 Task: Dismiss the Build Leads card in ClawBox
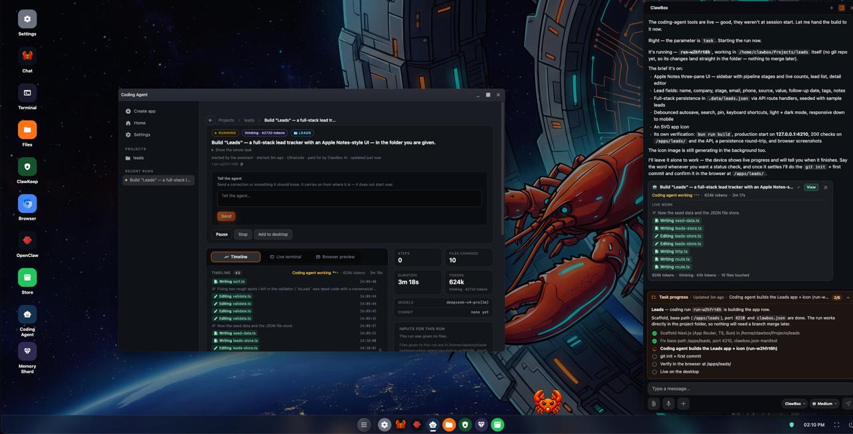click(826, 188)
